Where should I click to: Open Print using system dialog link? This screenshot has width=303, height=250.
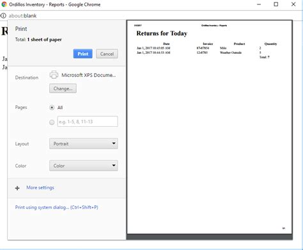point(56,207)
